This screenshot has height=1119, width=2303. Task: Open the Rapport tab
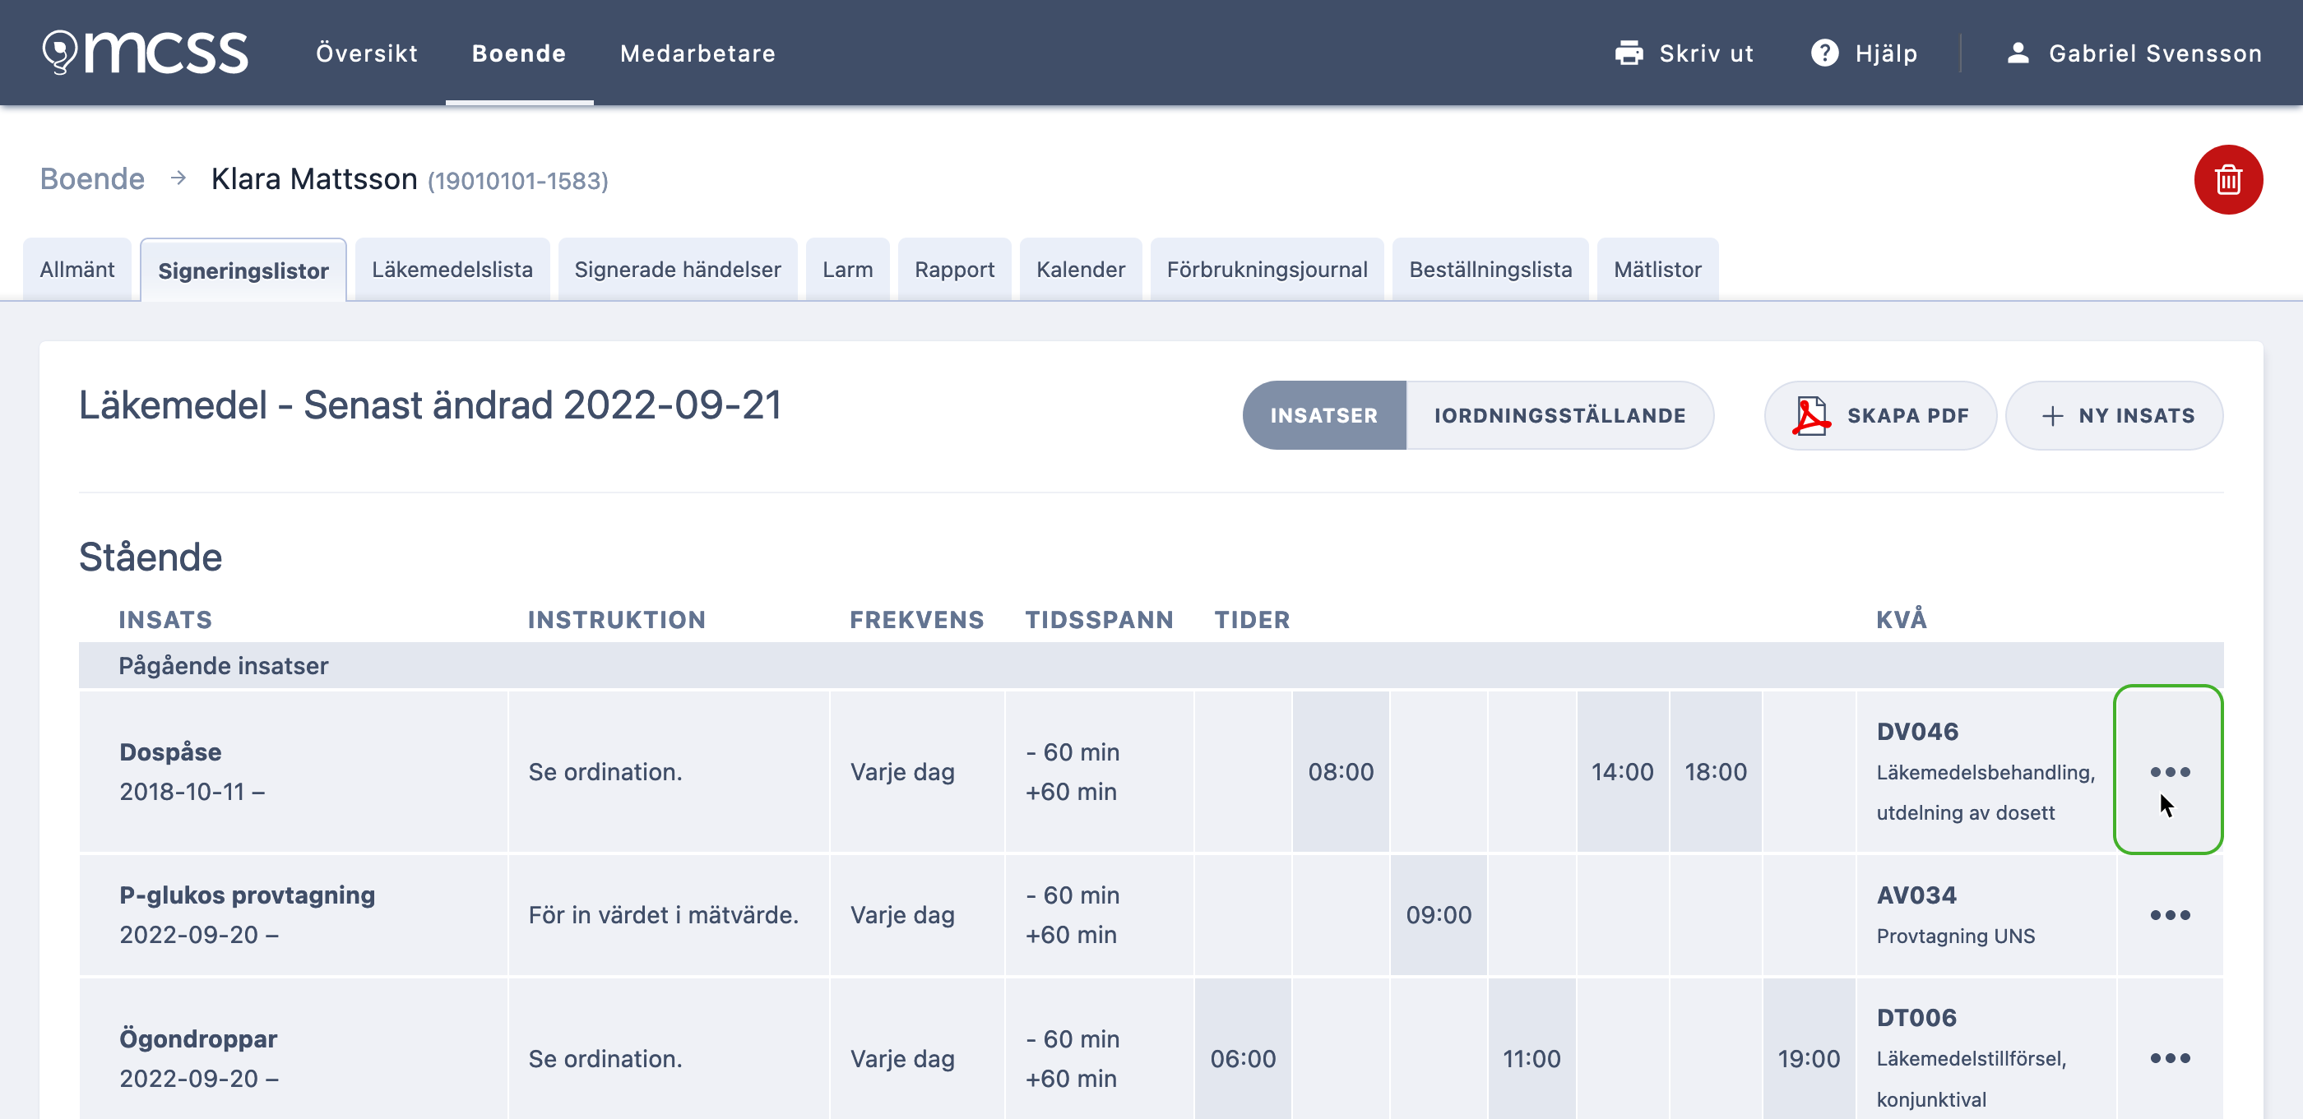coord(954,269)
